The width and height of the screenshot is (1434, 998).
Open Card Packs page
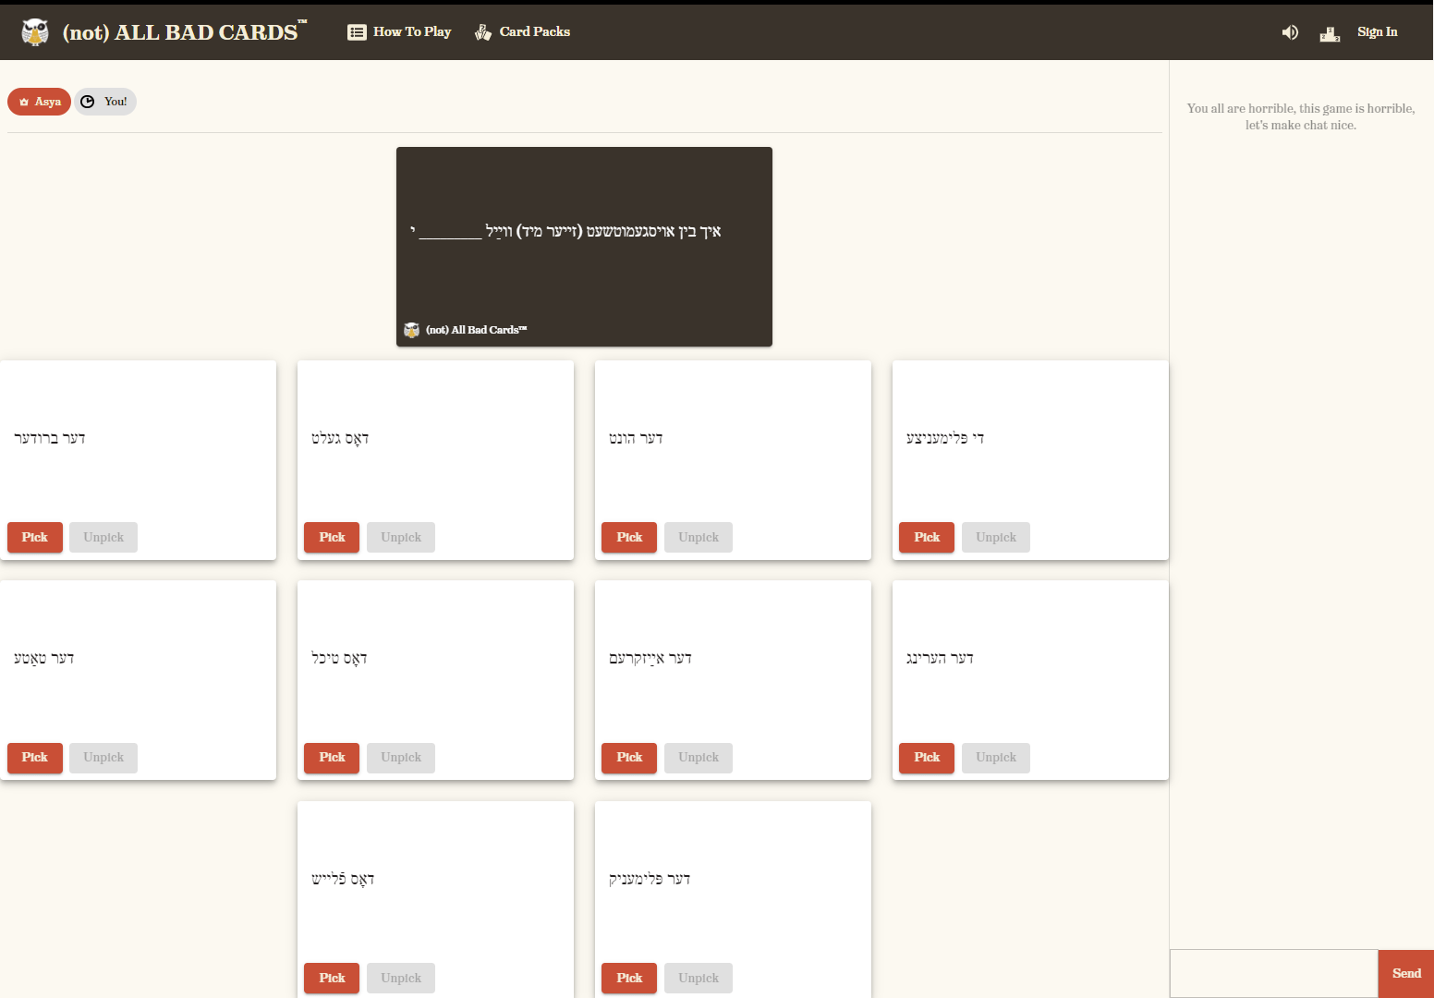pos(522,32)
